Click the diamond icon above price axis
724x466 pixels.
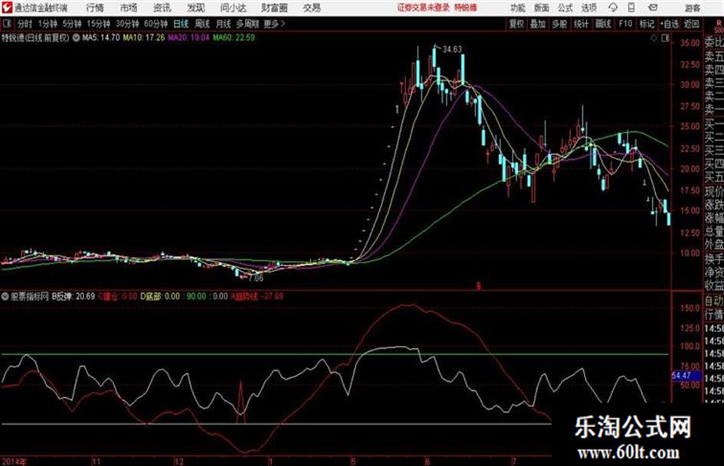pos(654,38)
